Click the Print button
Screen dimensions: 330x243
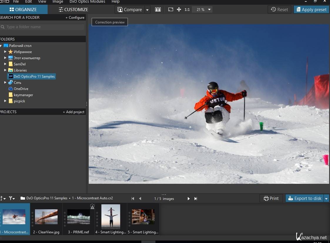click(271, 198)
